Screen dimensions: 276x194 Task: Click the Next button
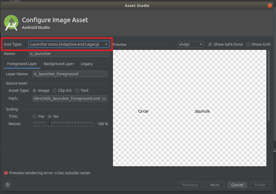pos(214,185)
